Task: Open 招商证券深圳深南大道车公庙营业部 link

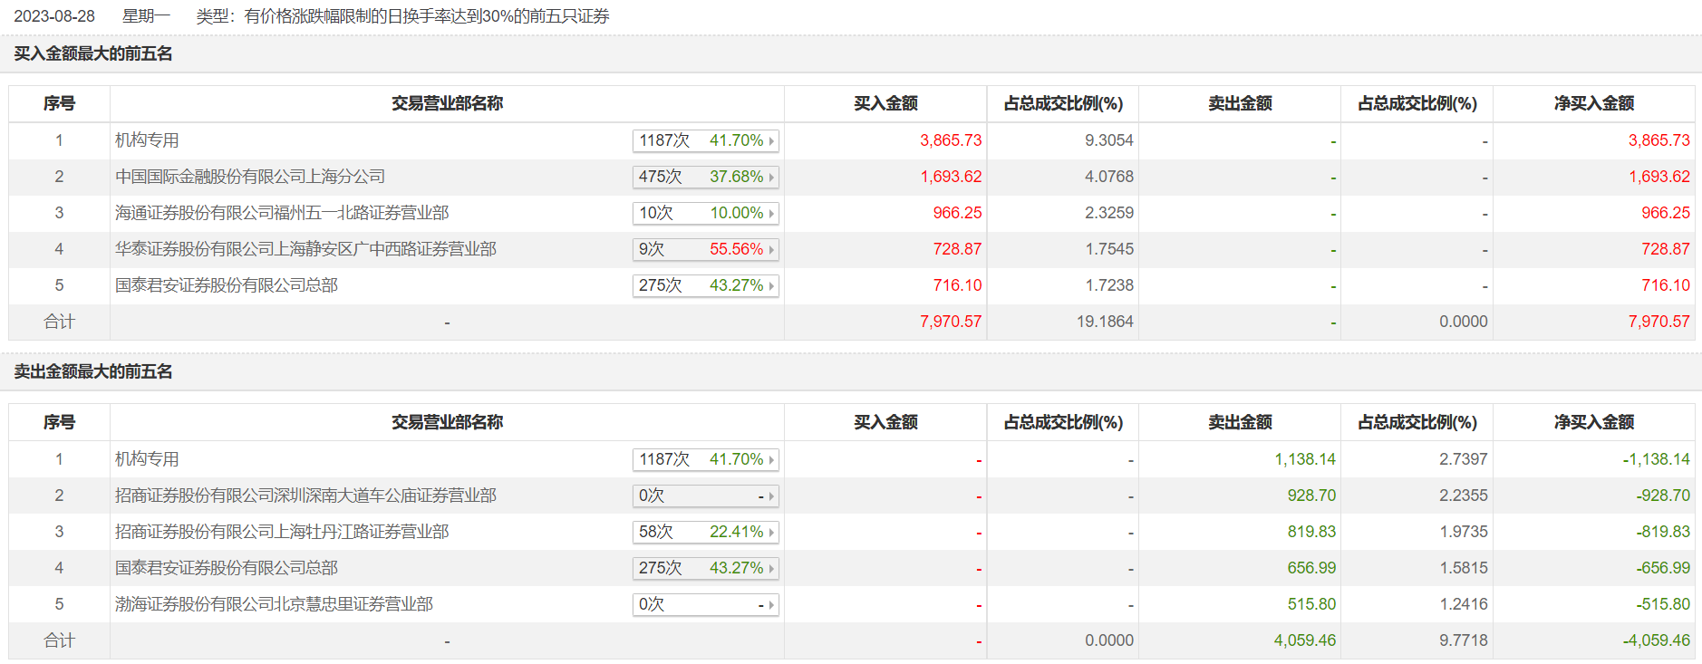Action: 305,496
